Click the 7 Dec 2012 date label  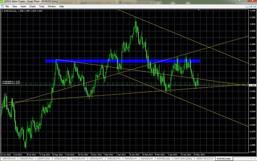(108, 154)
